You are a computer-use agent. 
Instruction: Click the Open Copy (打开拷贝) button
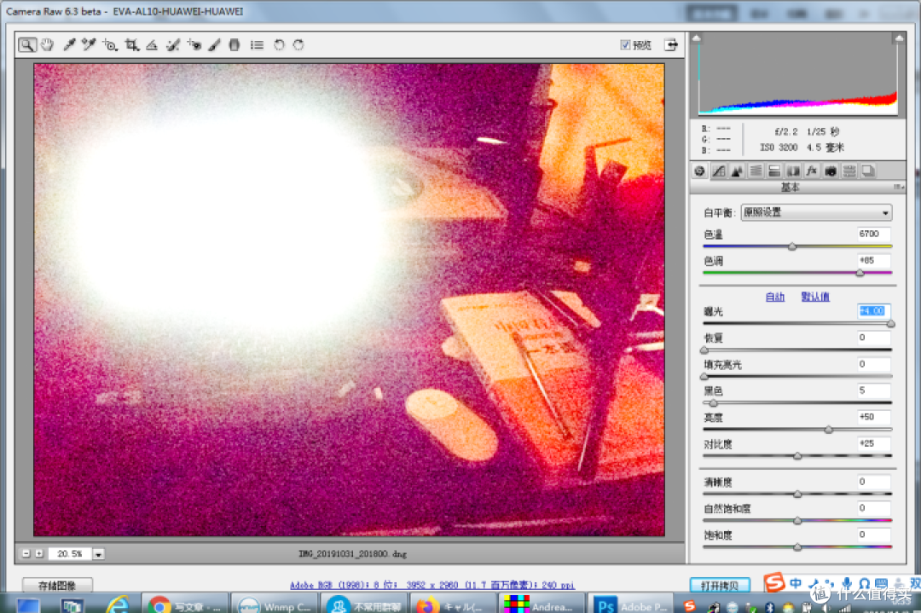(720, 585)
